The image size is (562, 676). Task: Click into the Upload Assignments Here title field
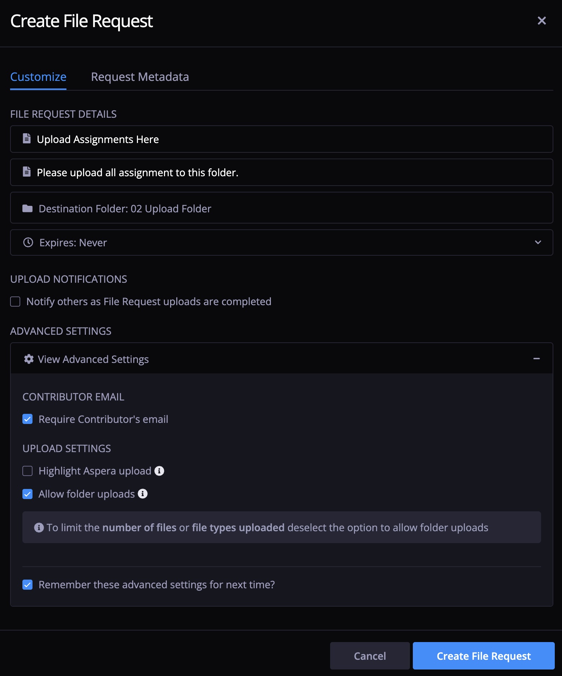point(282,139)
